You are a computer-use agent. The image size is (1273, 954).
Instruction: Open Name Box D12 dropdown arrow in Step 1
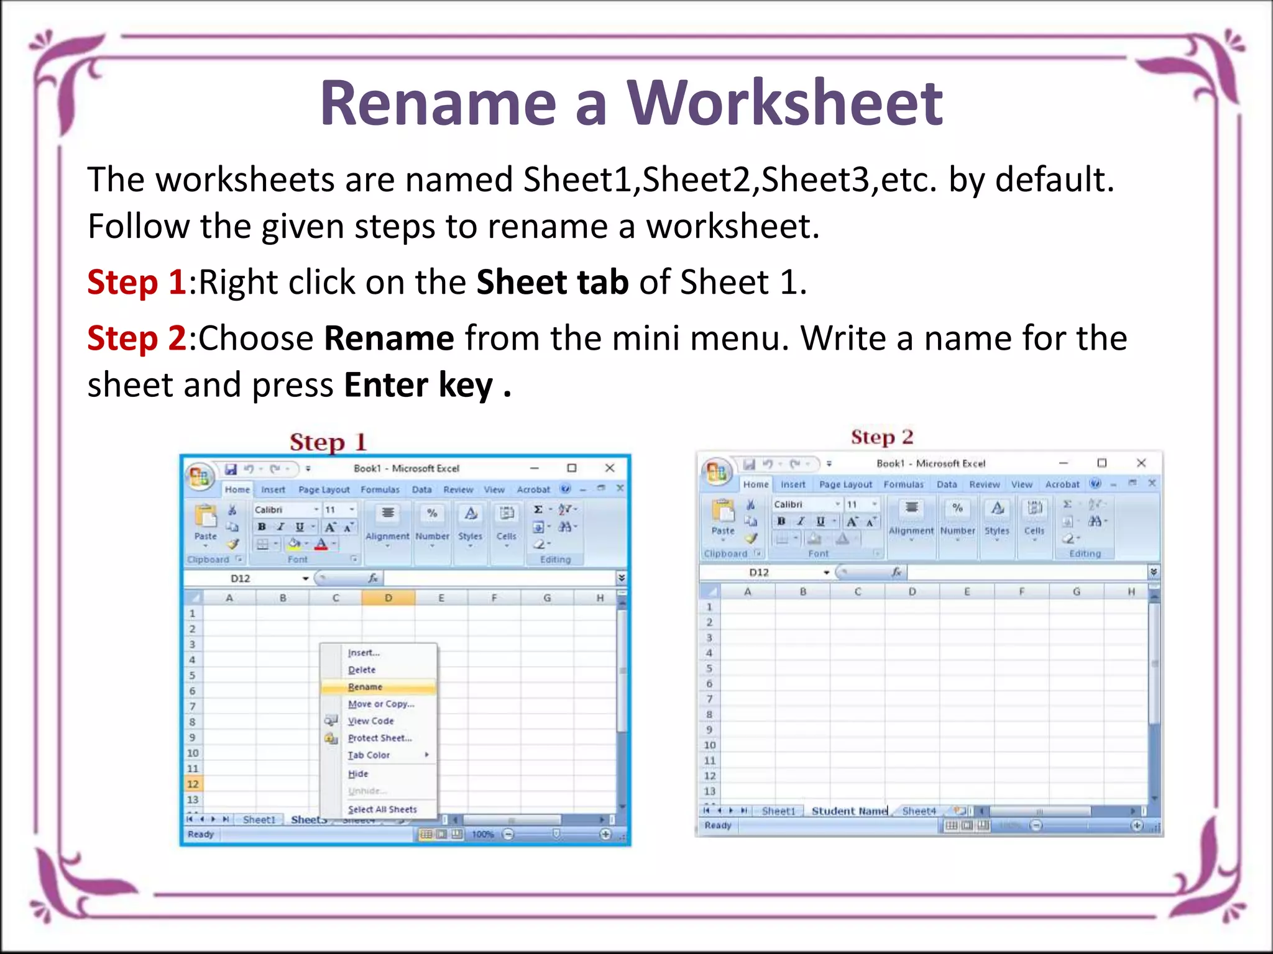305,578
